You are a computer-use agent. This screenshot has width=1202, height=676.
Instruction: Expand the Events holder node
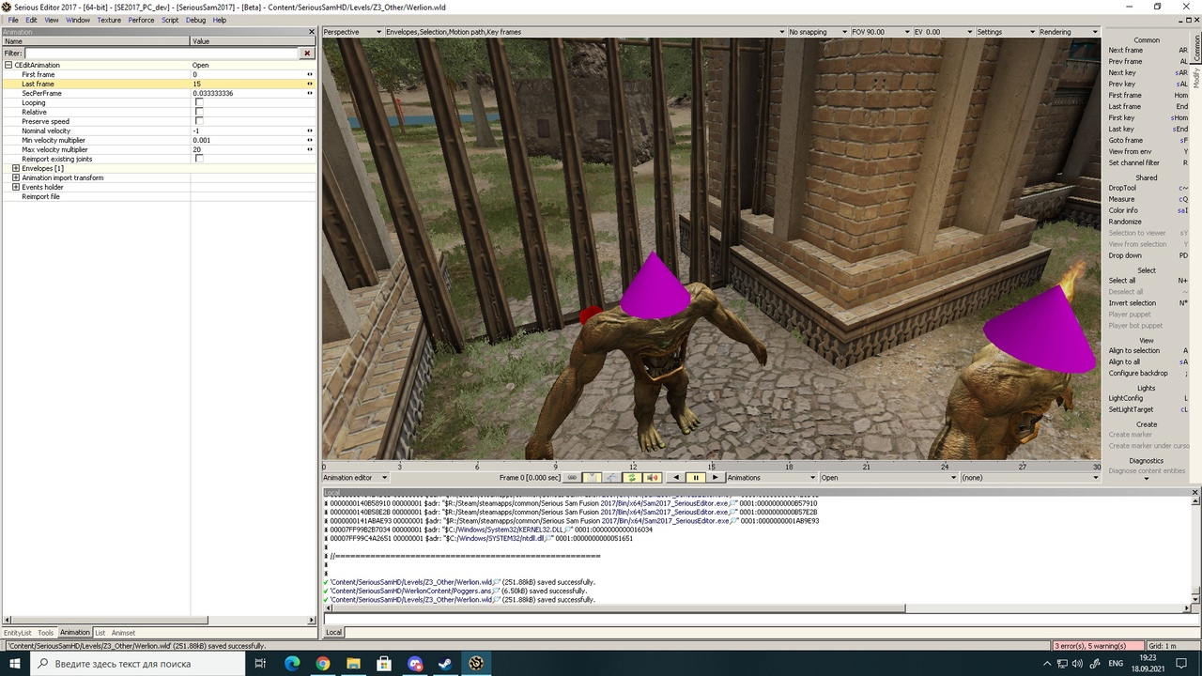coord(16,187)
